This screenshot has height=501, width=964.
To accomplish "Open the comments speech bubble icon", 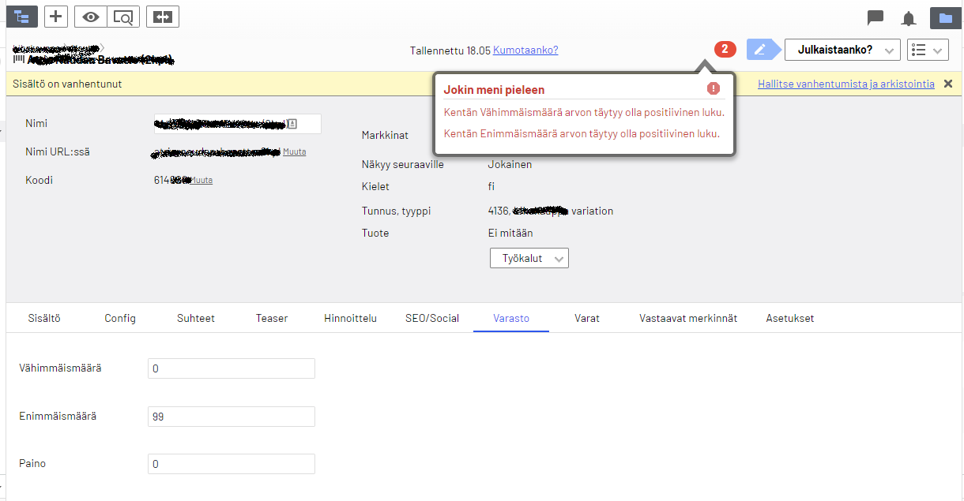I will click(875, 17).
